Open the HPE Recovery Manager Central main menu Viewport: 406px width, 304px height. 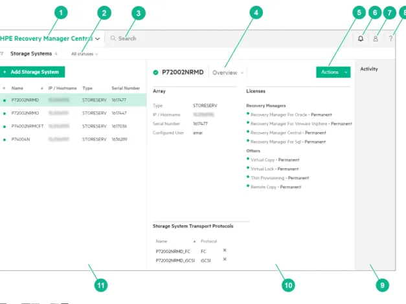50,39
